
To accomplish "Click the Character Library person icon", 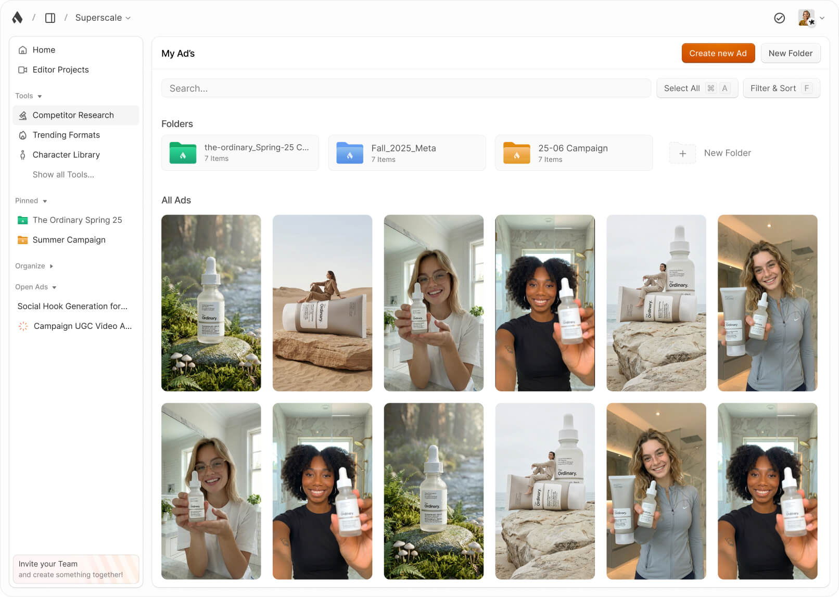I will 22,155.
